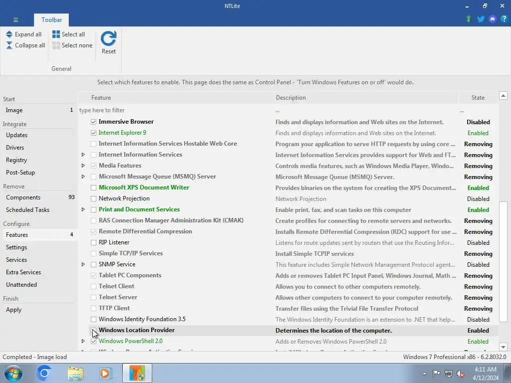
Task: Open the Twitter bird icon link
Action: point(481,19)
